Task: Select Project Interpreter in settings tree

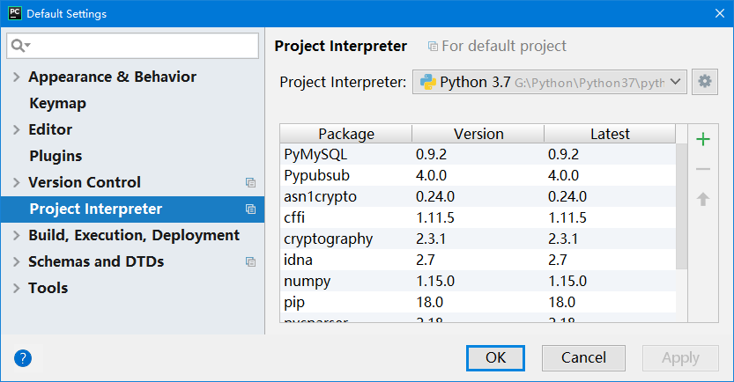Action: point(132,209)
